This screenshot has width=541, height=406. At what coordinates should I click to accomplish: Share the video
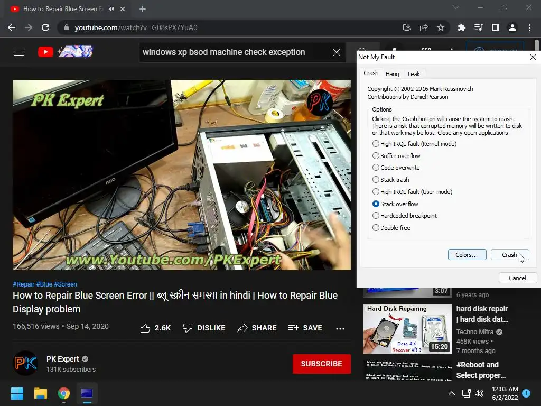click(x=257, y=328)
